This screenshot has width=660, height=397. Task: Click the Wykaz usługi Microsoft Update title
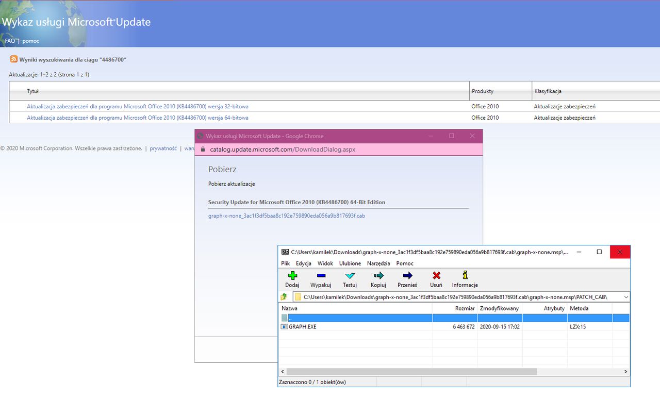[76, 22]
